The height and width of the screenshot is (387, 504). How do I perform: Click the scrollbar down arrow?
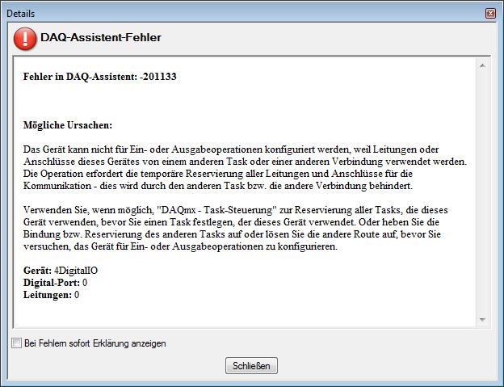pos(482,319)
